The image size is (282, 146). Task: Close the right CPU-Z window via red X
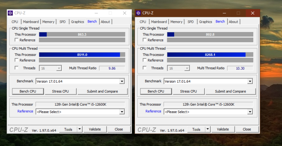(253, 13)
